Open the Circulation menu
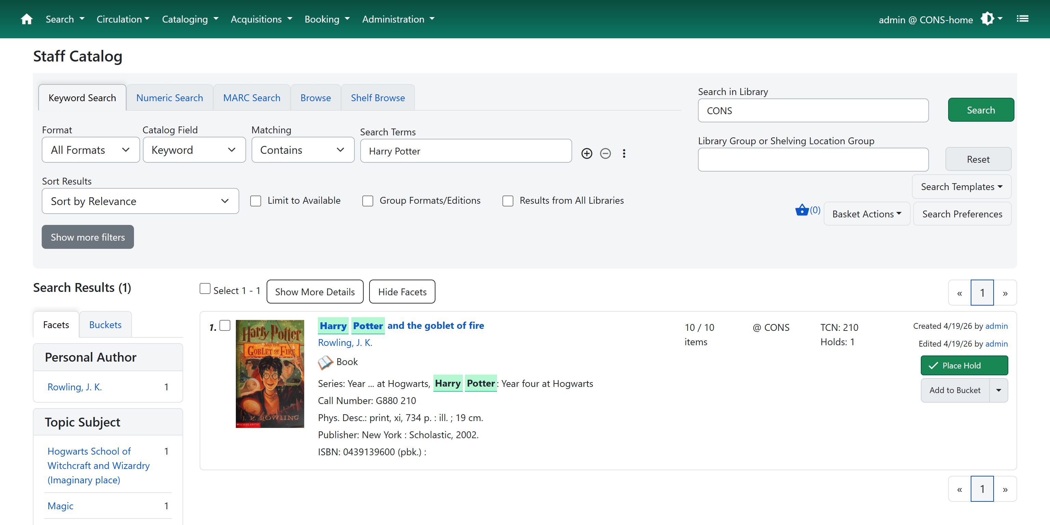Image resolution: width=1050 pixels, height=525 pixels. coord(123,19)
